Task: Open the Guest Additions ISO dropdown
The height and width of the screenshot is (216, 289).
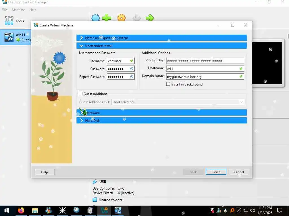Action: tap(178, 102)
